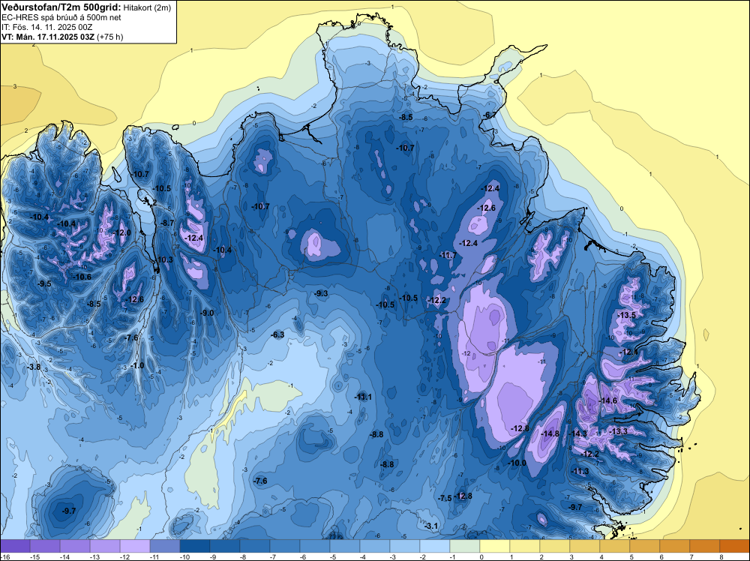
Task: Select the legend swatch between -6 and -5
Action: [x=315, y=546]
